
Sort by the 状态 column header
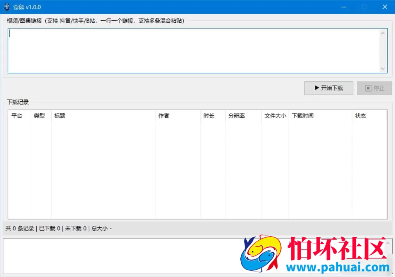(370, 116)
